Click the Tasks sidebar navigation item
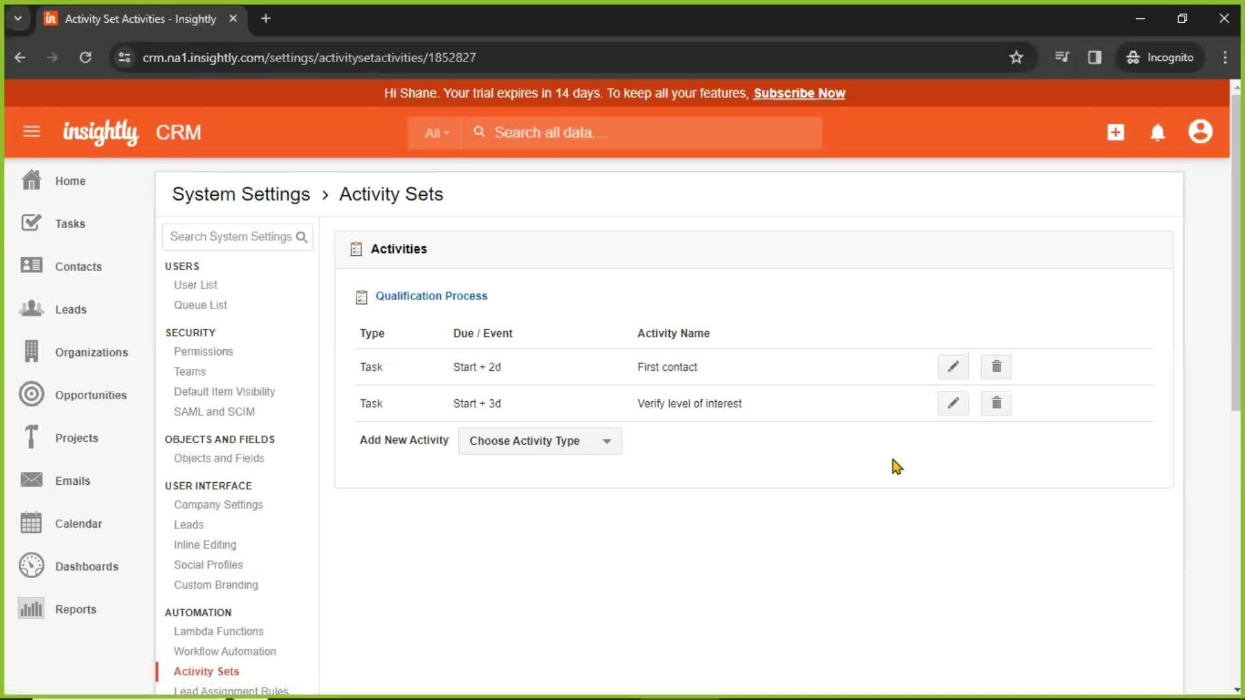Screen dimensions: 1245x700 [70, 223]
